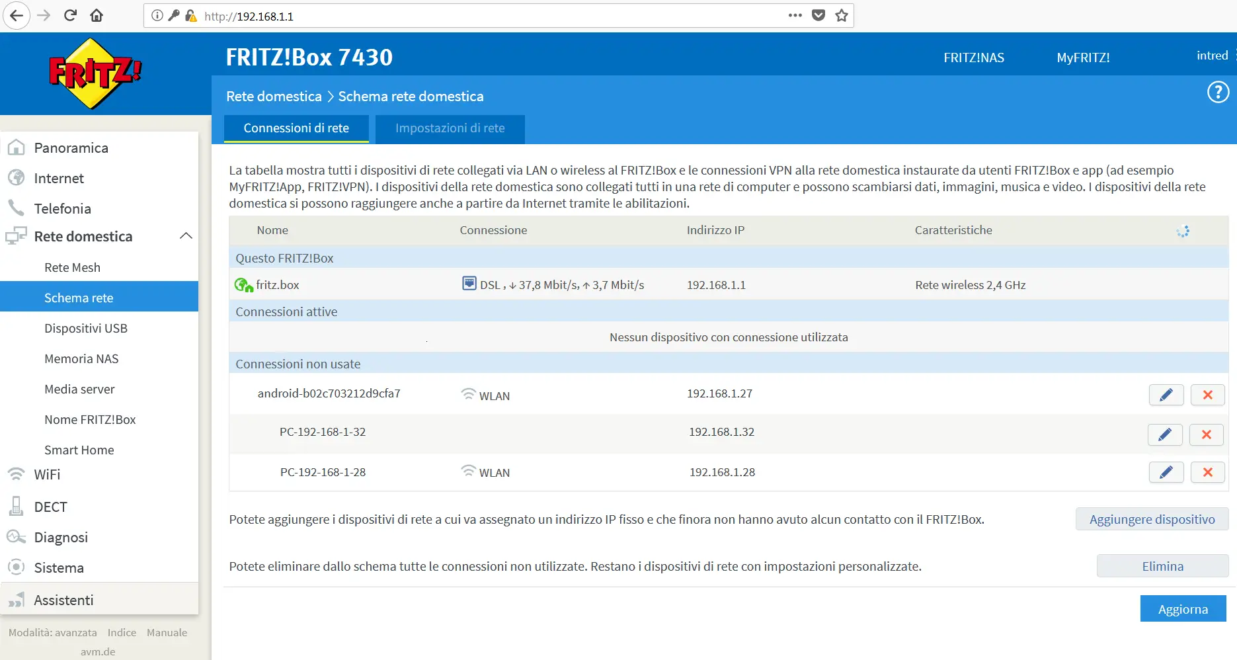
Task: Open the FRITZ!NAS link in header
Action: point(973,58)
